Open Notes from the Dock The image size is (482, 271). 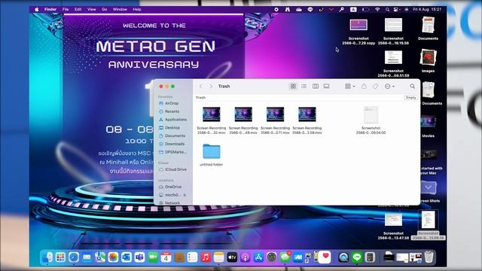(219, 257)
